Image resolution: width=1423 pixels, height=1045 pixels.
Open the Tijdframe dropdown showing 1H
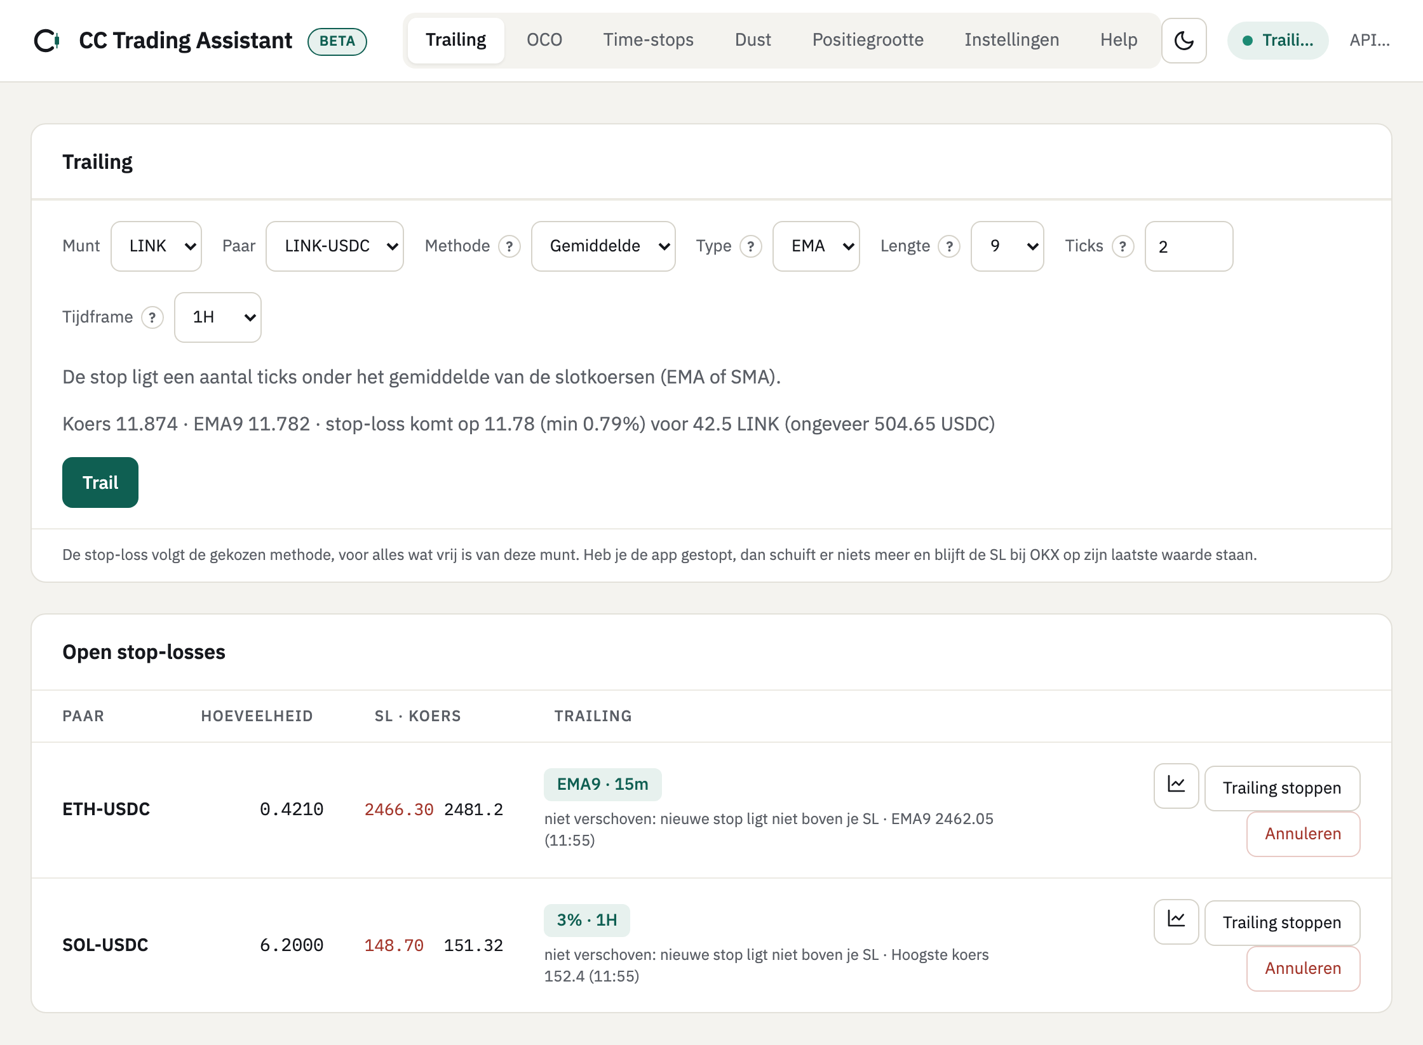(x=218, y=317)
